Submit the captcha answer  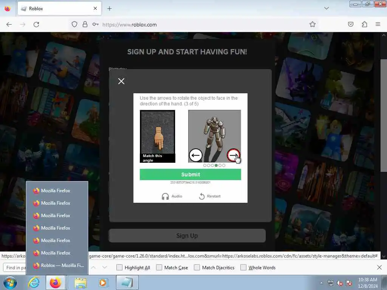point(190,174)
